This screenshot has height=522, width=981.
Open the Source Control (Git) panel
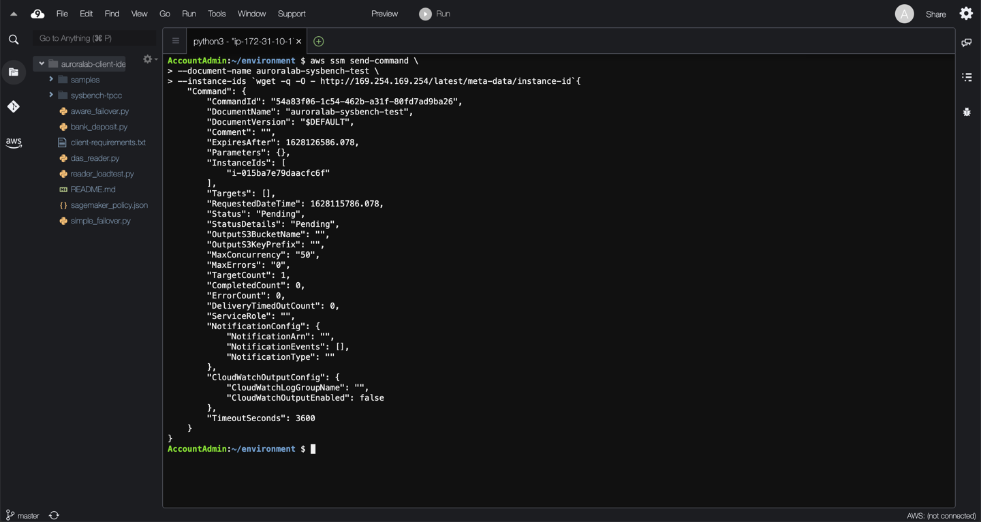pyautogui.click(x=14, y=106)
